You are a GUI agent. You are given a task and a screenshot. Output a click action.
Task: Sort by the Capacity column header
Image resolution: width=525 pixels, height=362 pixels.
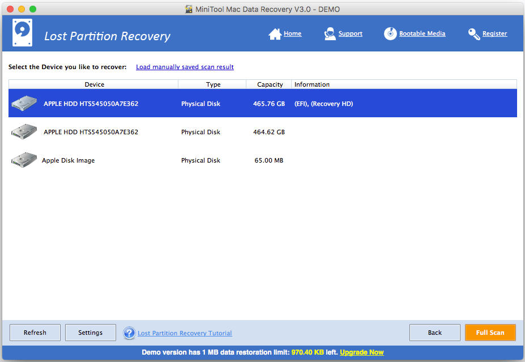click(x=269, y=84)
